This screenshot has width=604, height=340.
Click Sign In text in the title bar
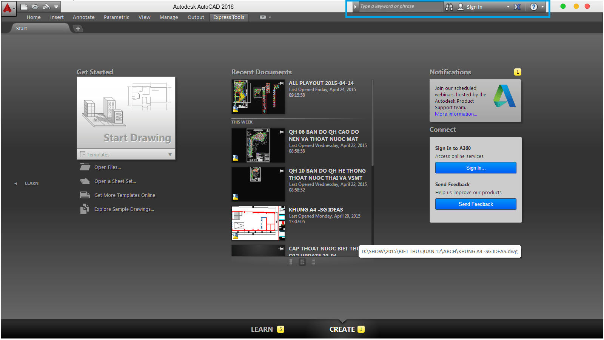point(475,7)
